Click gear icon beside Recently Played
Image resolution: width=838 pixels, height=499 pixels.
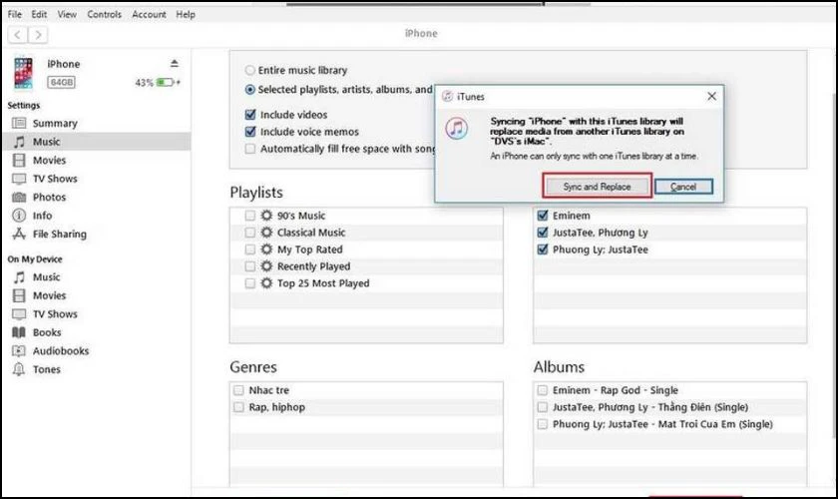click(x=266, y=266)
